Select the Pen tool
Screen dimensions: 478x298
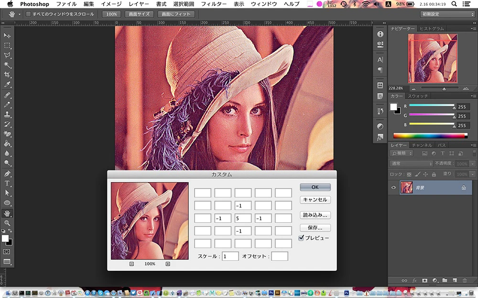[7, 174]
